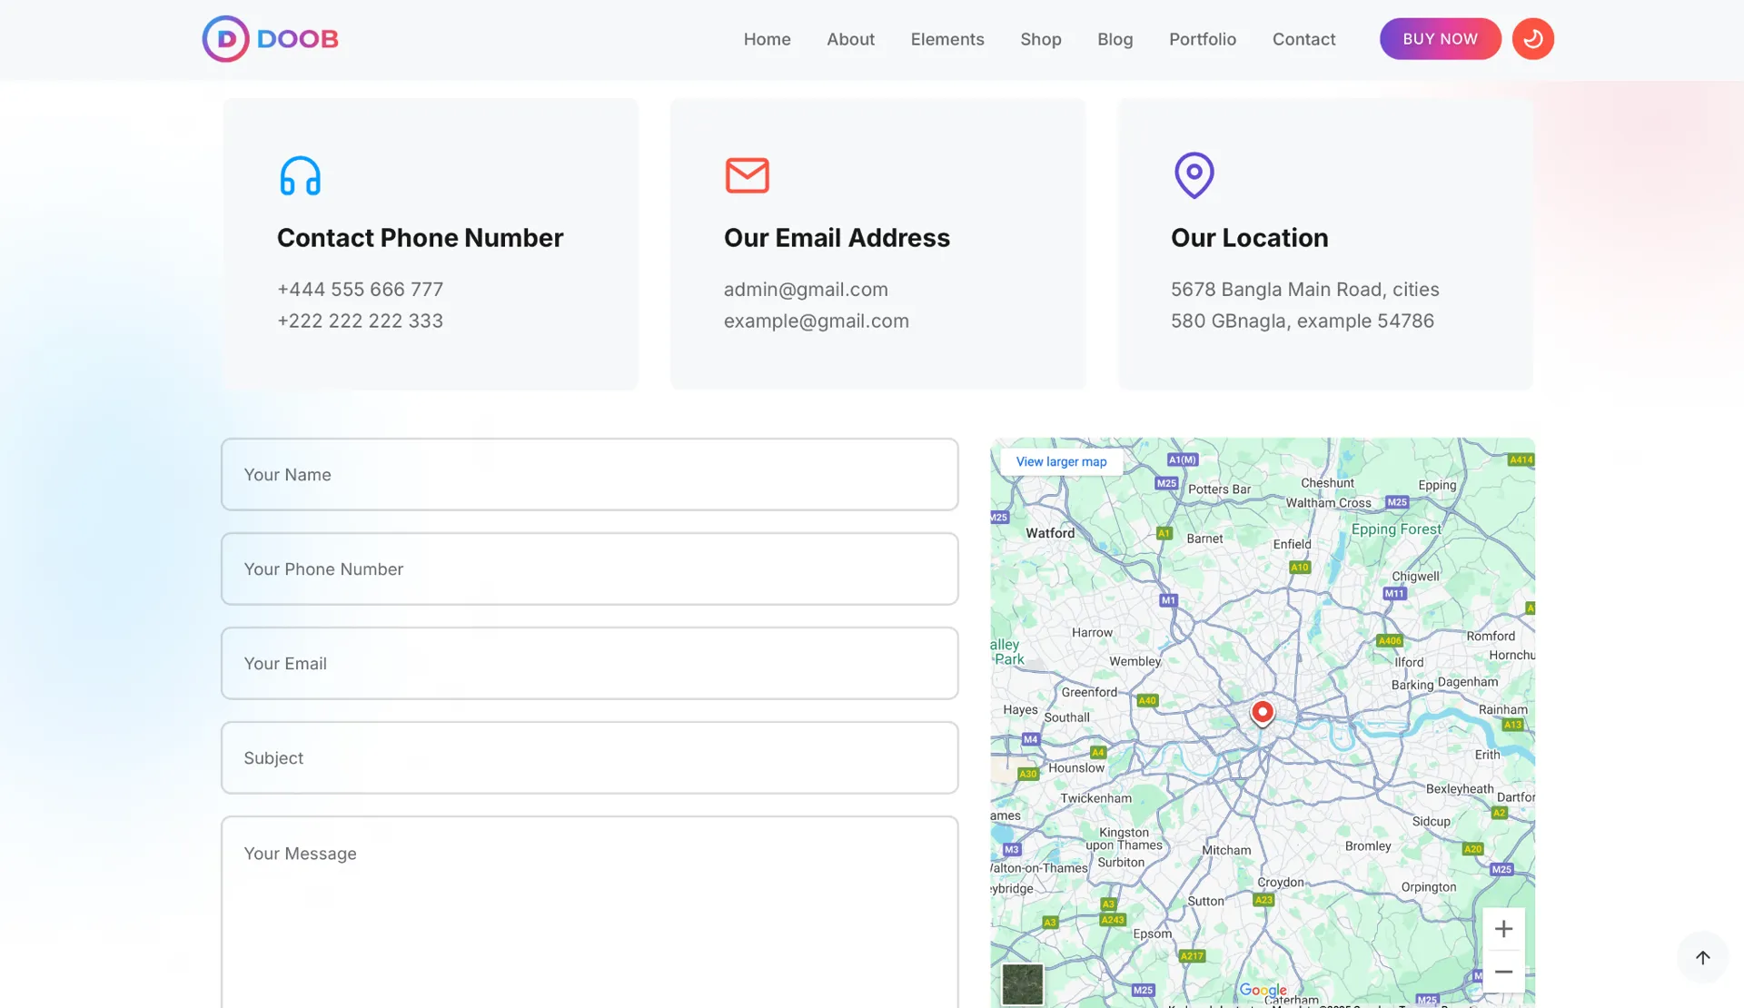Click into Your Phone Number field
The width and height of the screenshot is (1744, 1008).
[590, 569]
